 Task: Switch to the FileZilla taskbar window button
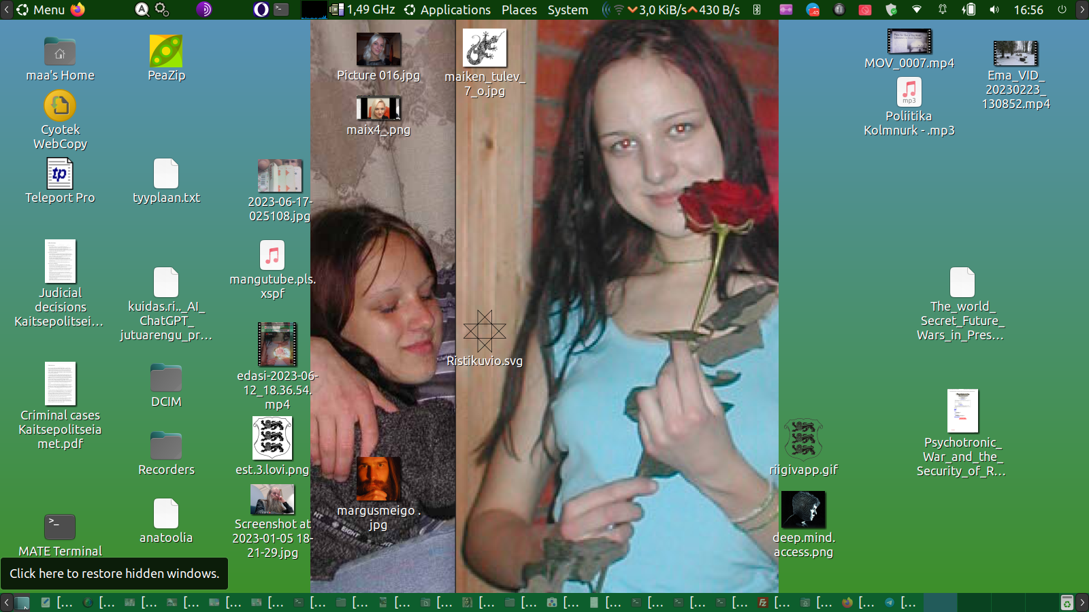click(x=775, y=602)
